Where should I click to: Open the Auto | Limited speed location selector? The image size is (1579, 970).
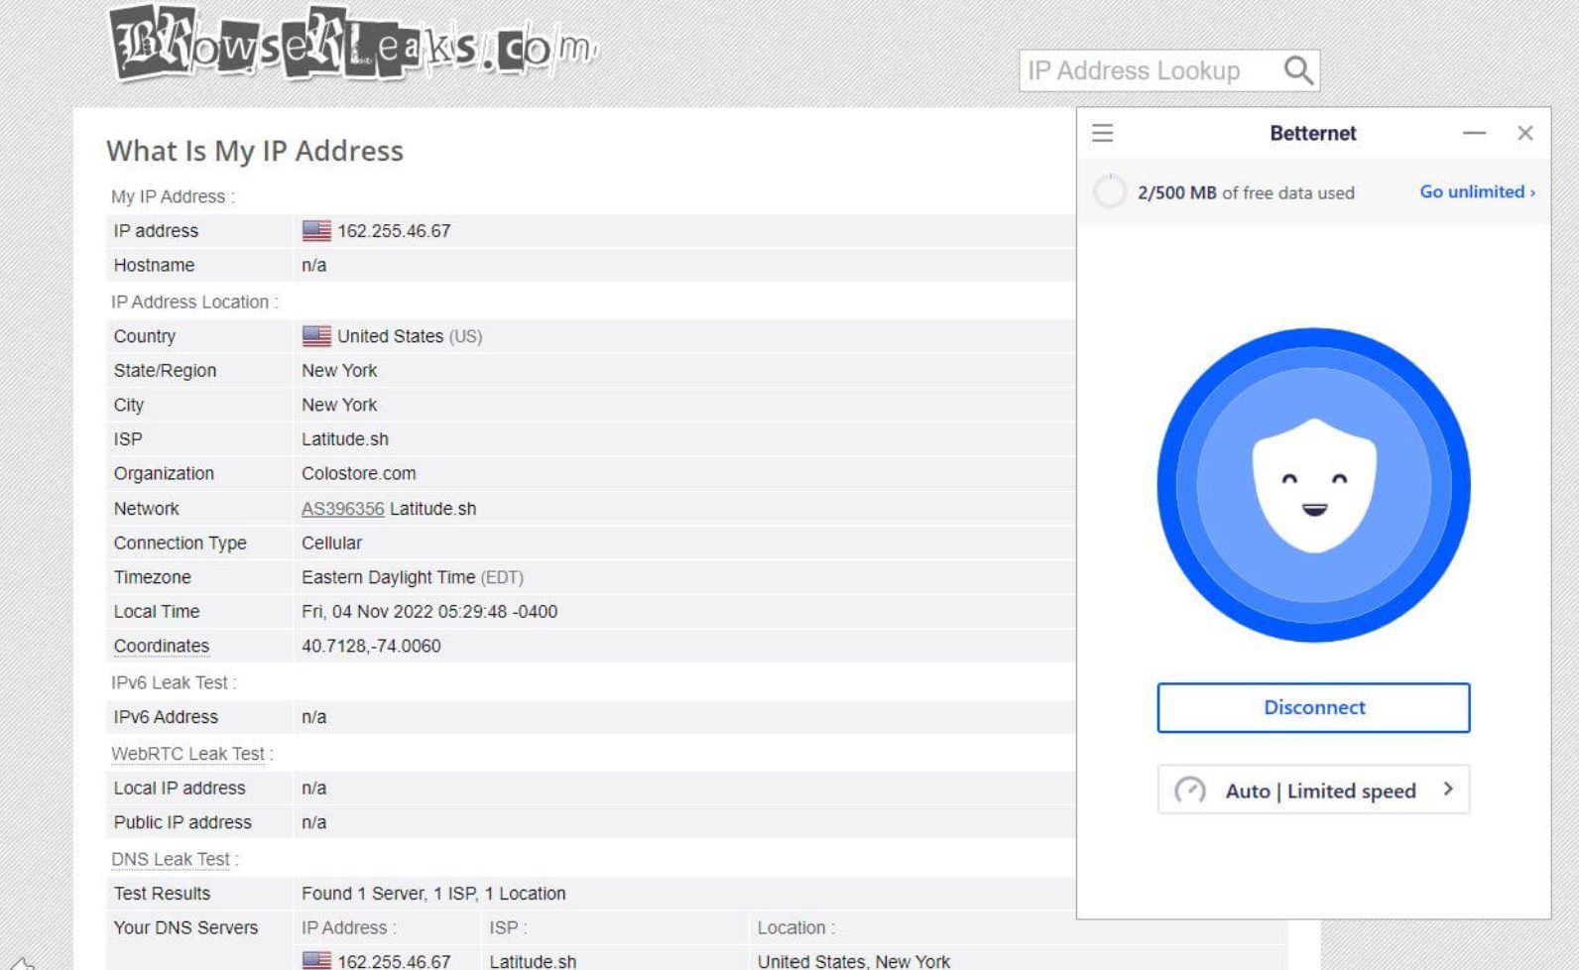click(1313, 790)
